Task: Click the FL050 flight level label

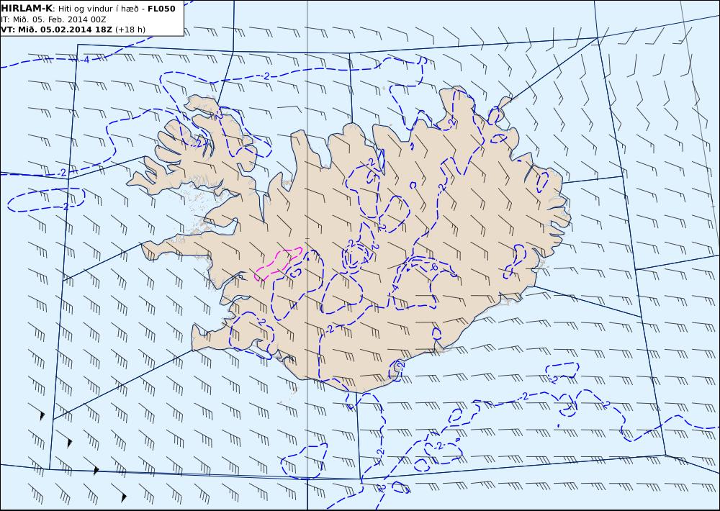Action: click(161, 8)
